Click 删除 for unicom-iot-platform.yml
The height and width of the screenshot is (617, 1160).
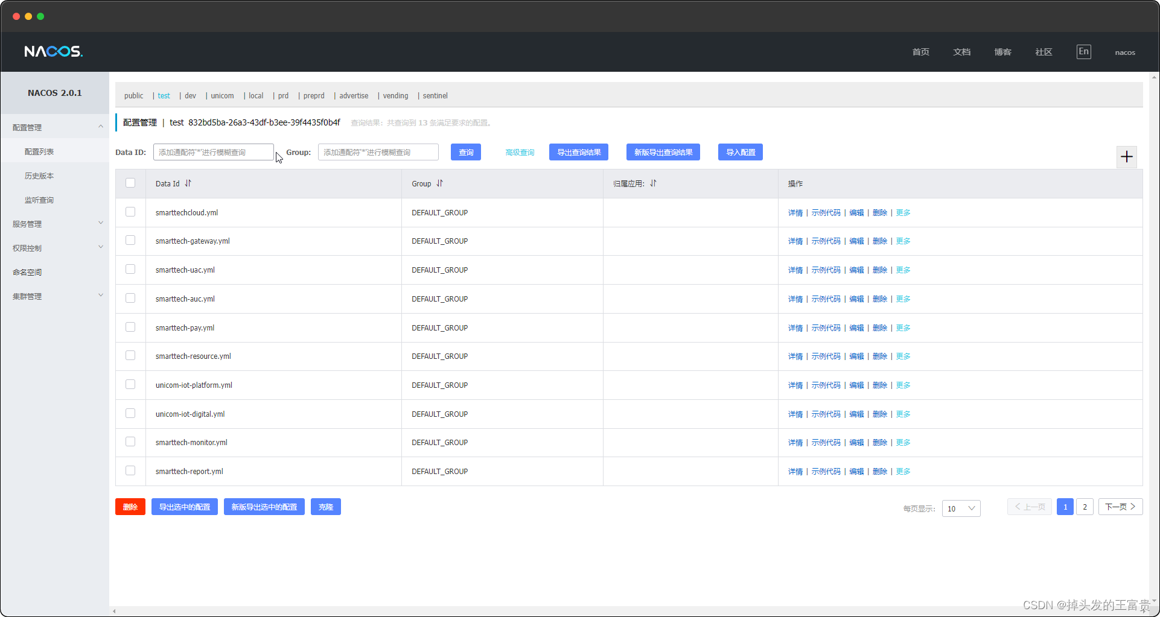pos(880,385)
